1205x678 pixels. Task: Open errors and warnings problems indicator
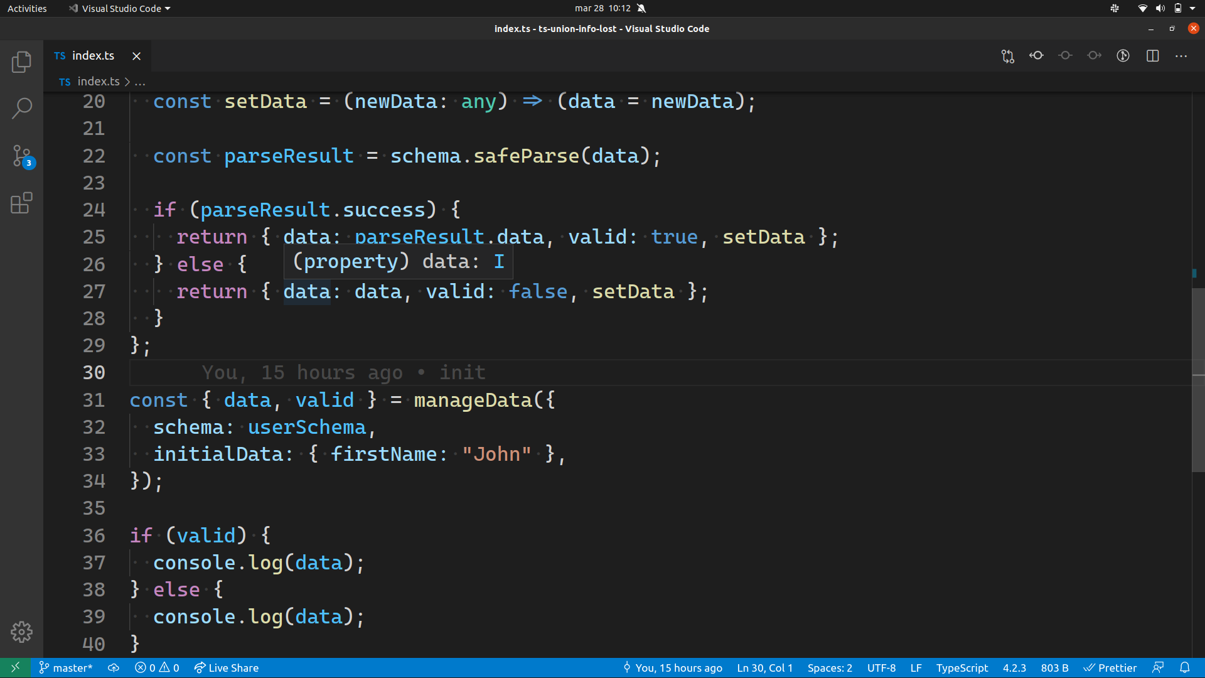pyautogui.click(x=157, y=668)
